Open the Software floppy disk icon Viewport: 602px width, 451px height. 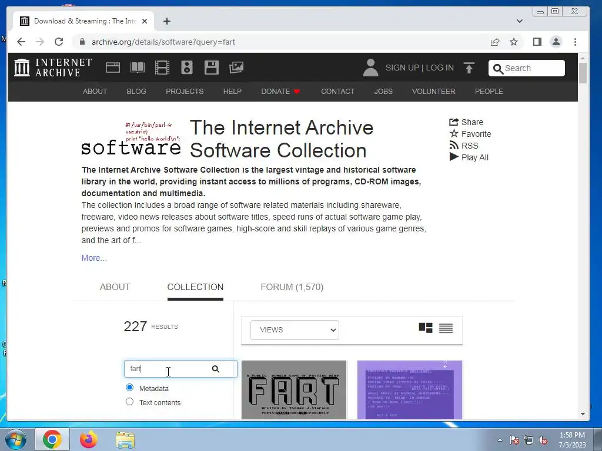(x=212, y=68)
